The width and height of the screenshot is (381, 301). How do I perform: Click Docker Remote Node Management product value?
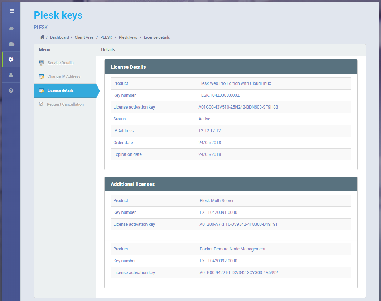click(232, 249)
